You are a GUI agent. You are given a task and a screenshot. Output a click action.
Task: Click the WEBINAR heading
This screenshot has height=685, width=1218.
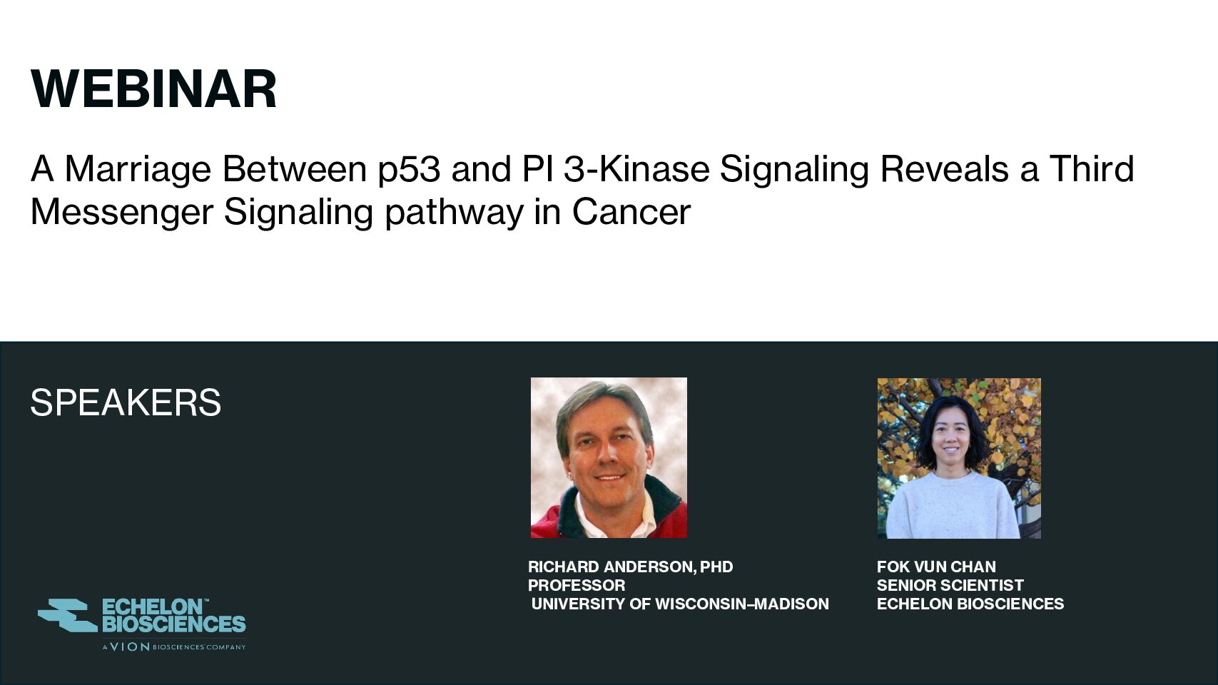coord(153,90)
